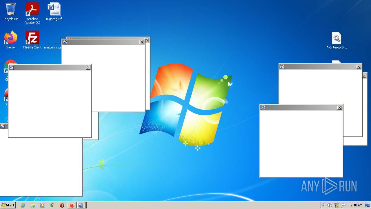The height and width of the screenshot is (209, 371).
Task: Close the blank window covering the Chrome desktop icon
Action: point(88,68)
